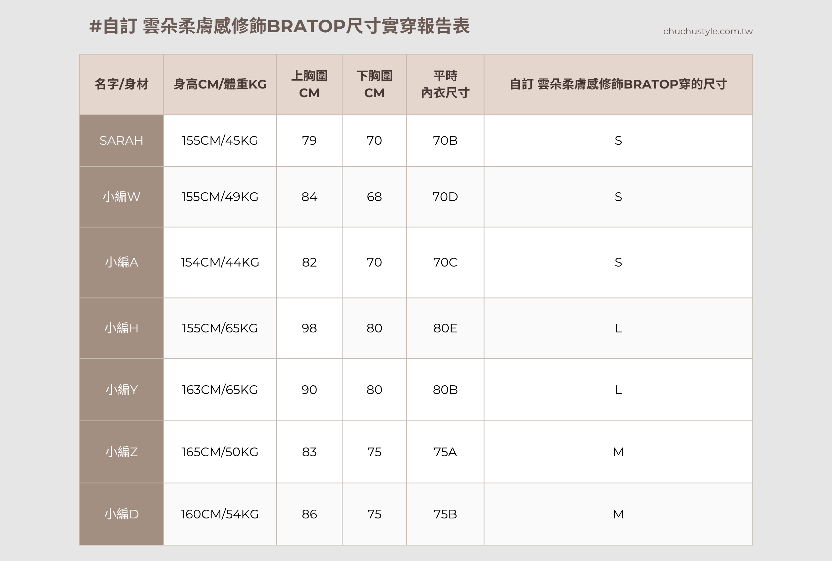This screenshot has width=832, height=561.
Task: Click the 75B bra size cell
Action: pos(445,514)
